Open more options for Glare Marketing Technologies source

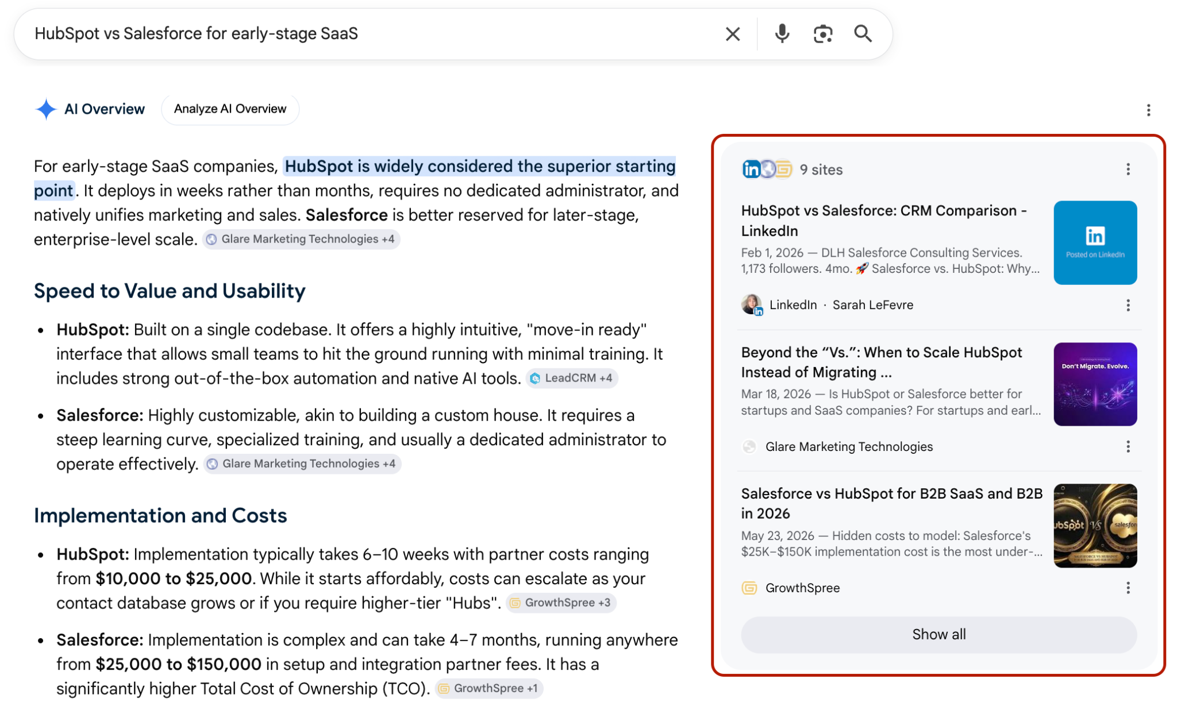point(1128,446)
